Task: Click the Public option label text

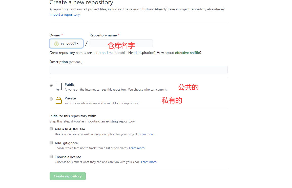Action: 70,85
